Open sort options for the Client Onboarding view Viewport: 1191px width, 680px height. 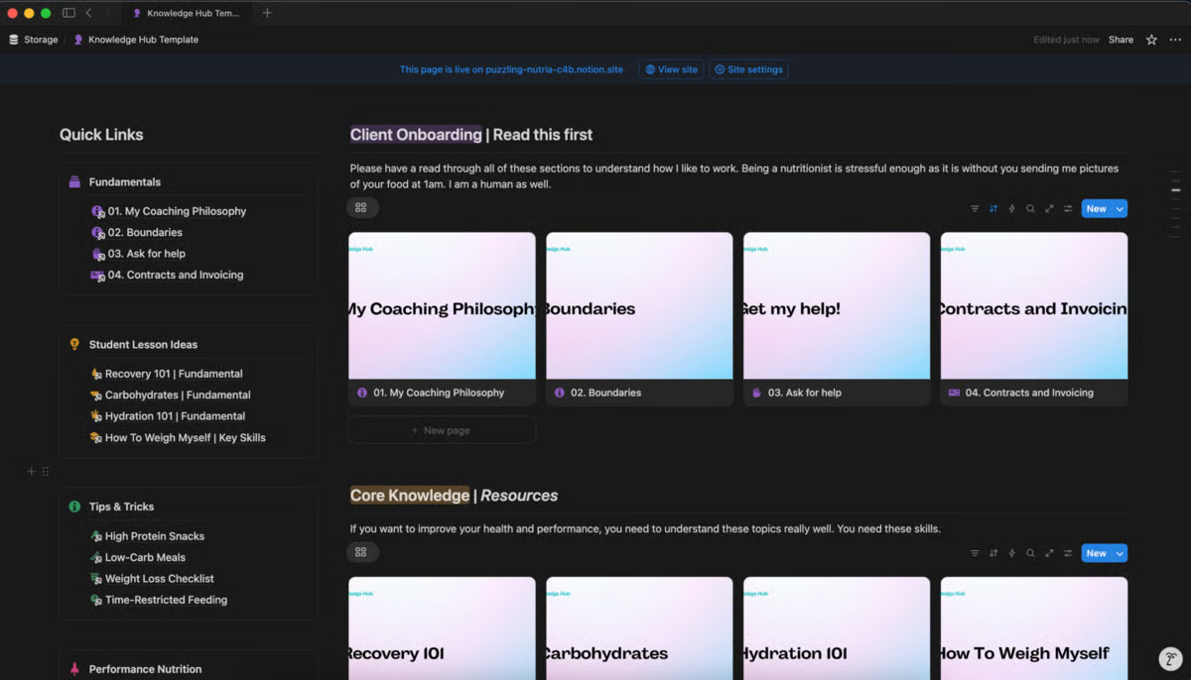coord(992,208)
